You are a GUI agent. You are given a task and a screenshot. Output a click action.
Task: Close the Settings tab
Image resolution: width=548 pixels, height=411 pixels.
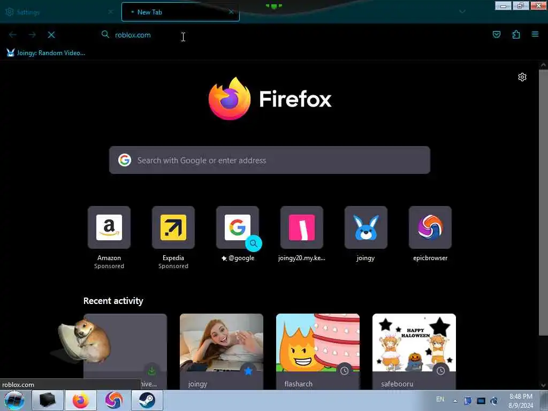(x=110, y=12)
